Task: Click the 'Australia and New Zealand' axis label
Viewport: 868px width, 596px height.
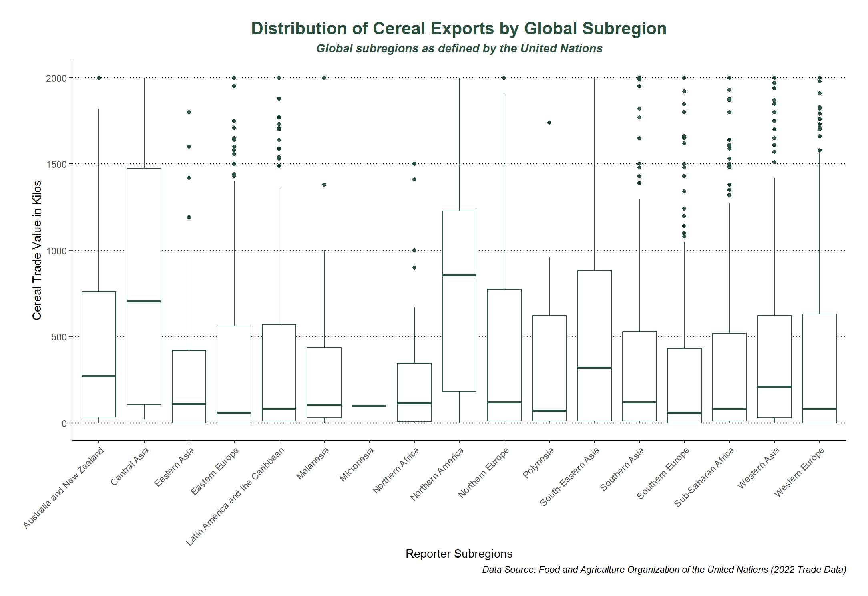Action: (x=64, y=488)
